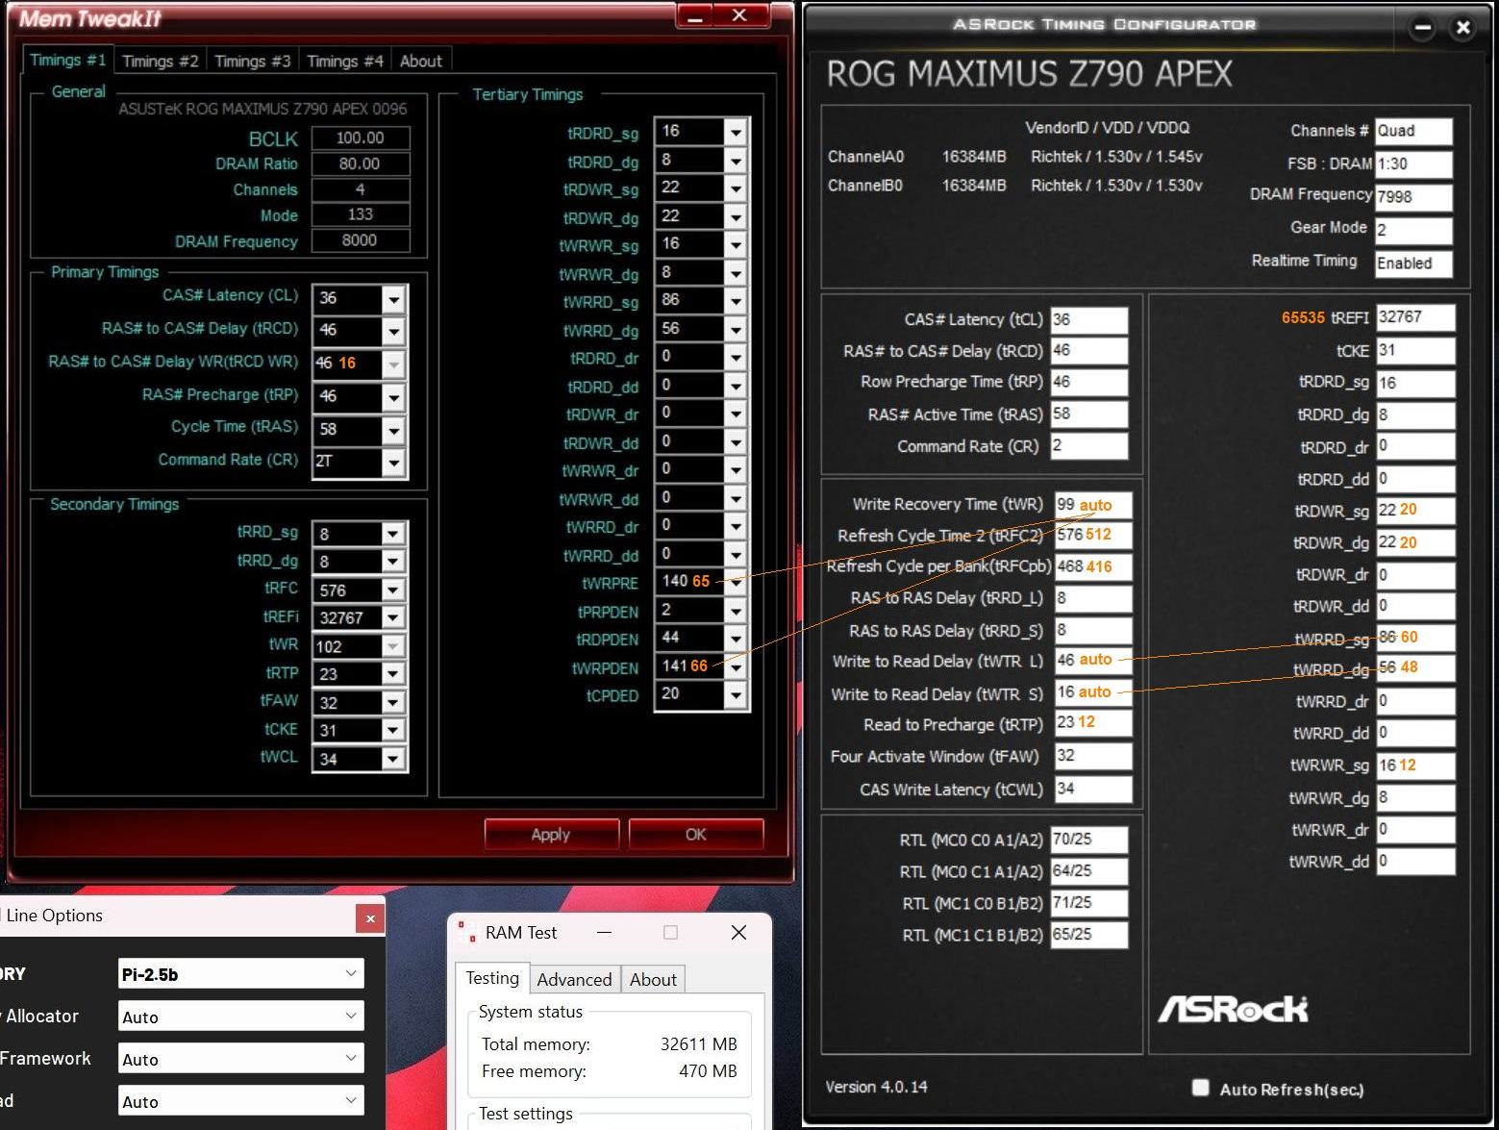Open the Advanced tab in RAM Test

574,979
